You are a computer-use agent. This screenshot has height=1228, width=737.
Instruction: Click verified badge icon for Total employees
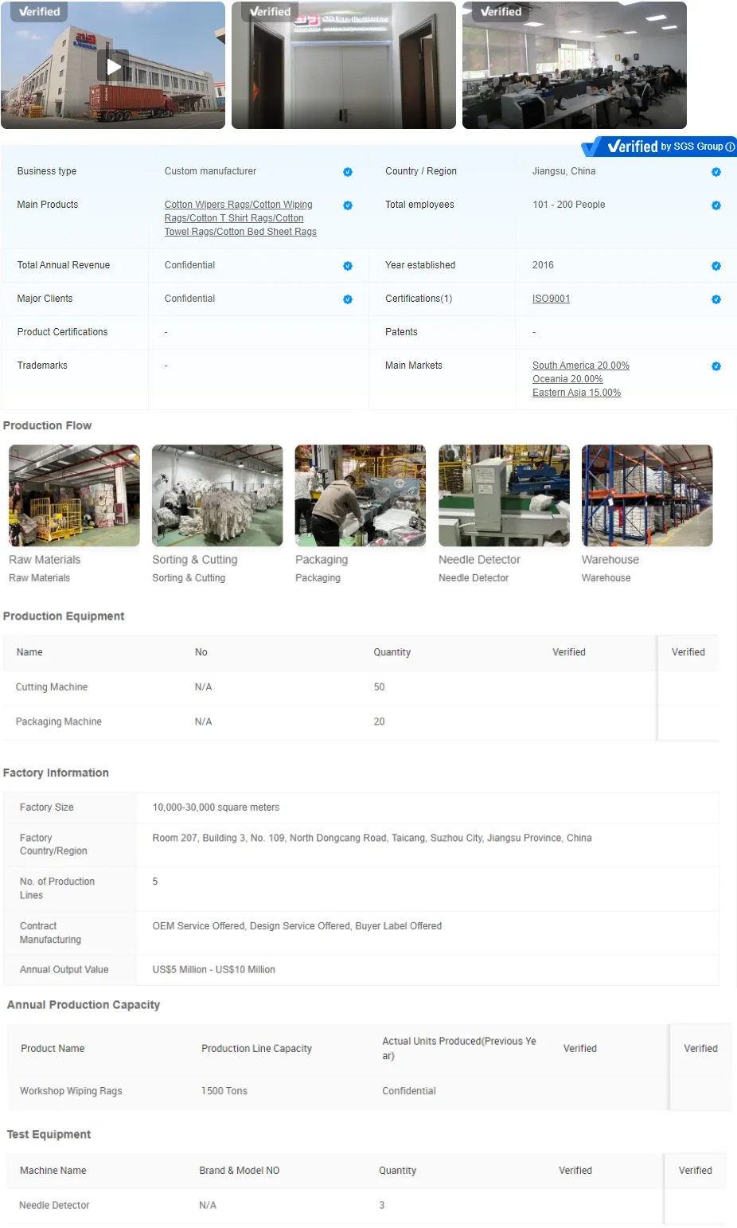pyautogui.click(x=716, y=205)
